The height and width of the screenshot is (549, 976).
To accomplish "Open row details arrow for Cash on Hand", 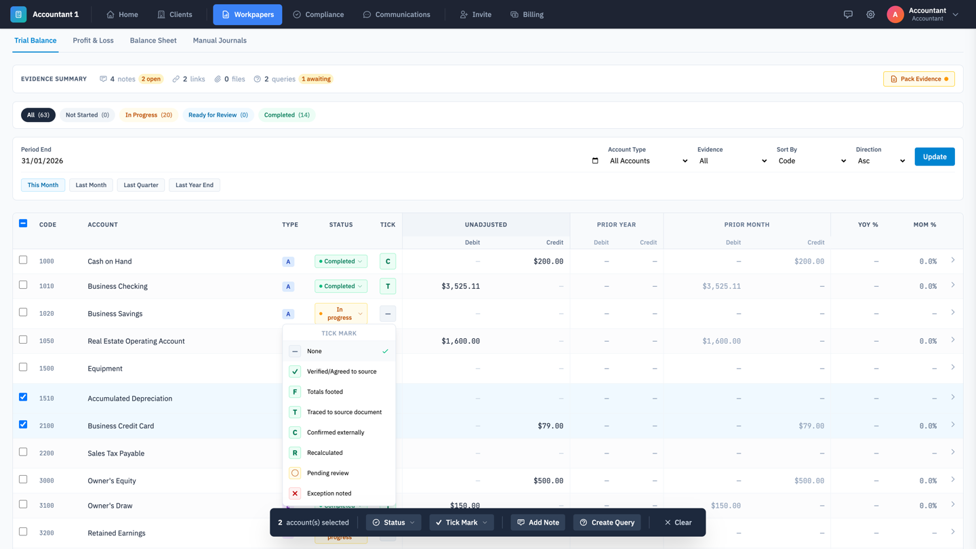I will click(952, 260).
